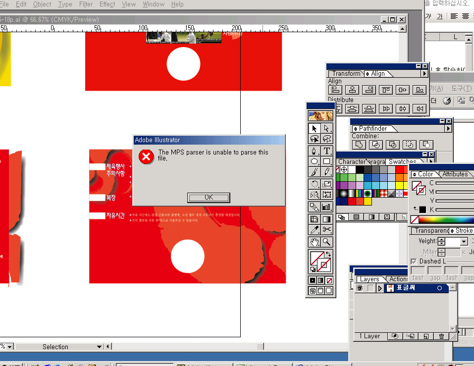Click OK in the MPS parser error dialog

pyautogui.click(x=209, y=198)
